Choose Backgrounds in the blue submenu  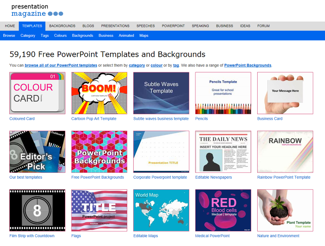(83, 35)
